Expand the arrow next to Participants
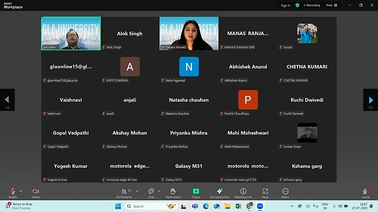The image size is (378, 212). pyautogui.click(x=137, y=191)
